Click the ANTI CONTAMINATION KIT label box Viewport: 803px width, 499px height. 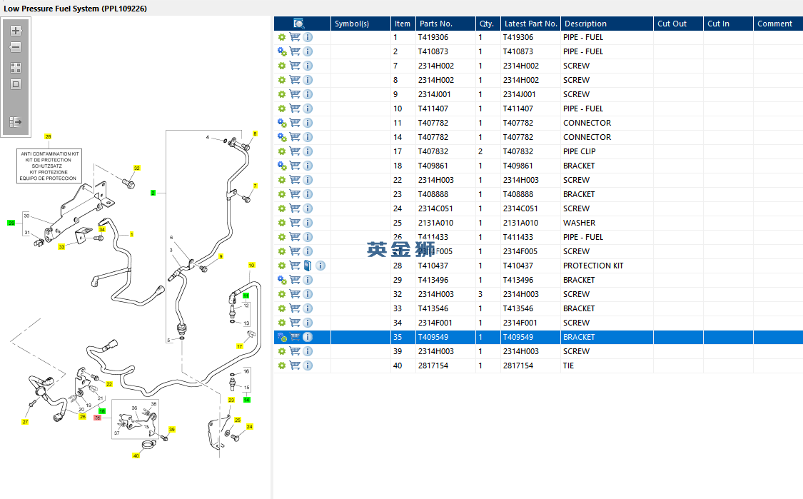(49, 166)
